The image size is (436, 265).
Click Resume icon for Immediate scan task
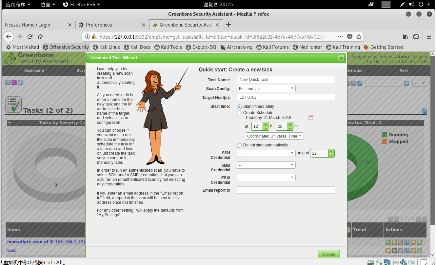pos(394,242)
